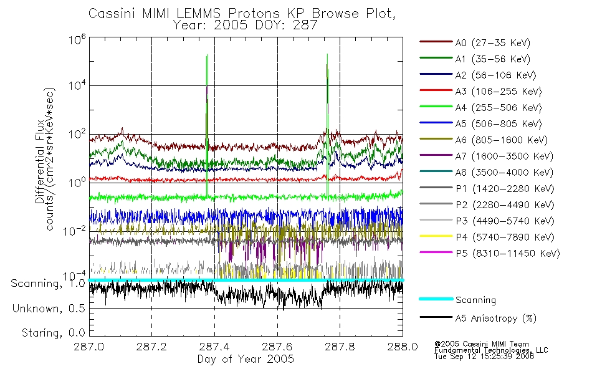
Task: Click the 287.0 x-axis tick label
Action: tap(89, 347)
